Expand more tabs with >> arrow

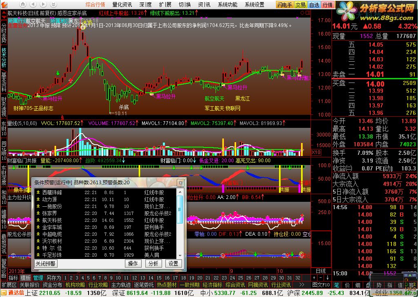302,285
